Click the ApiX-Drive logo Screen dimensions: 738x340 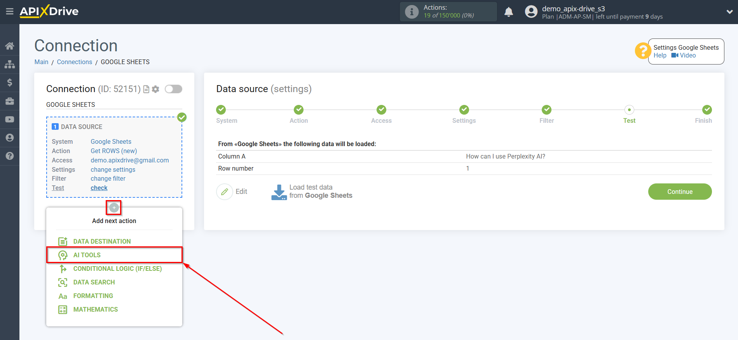(x=49, y=11)
